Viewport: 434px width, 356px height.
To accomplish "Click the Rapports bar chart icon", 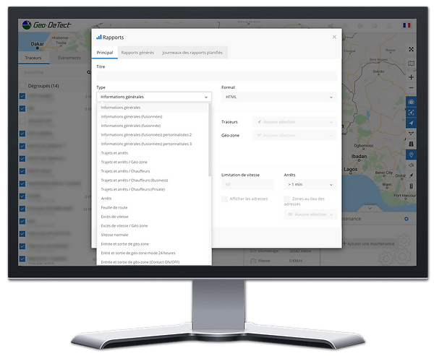I will tap(99, 37).
